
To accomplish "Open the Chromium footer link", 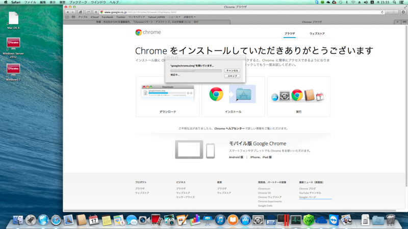I will [x=264, y=189].
